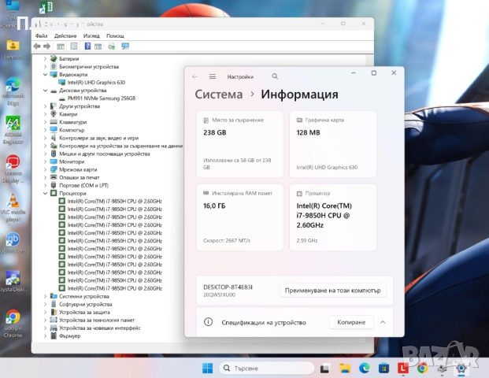
Task: Click the Windows Start button
Action: pos(207,369)
